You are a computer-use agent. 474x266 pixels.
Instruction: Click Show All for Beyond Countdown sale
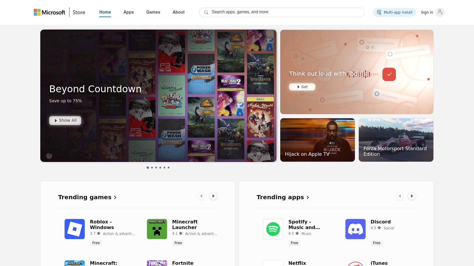[x=65, y=120]
